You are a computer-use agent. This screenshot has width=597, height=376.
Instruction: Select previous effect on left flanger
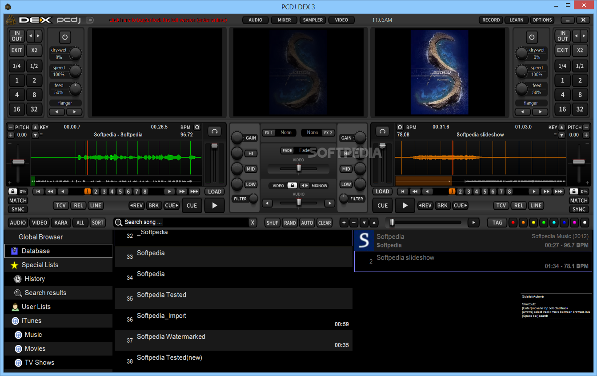57,112
